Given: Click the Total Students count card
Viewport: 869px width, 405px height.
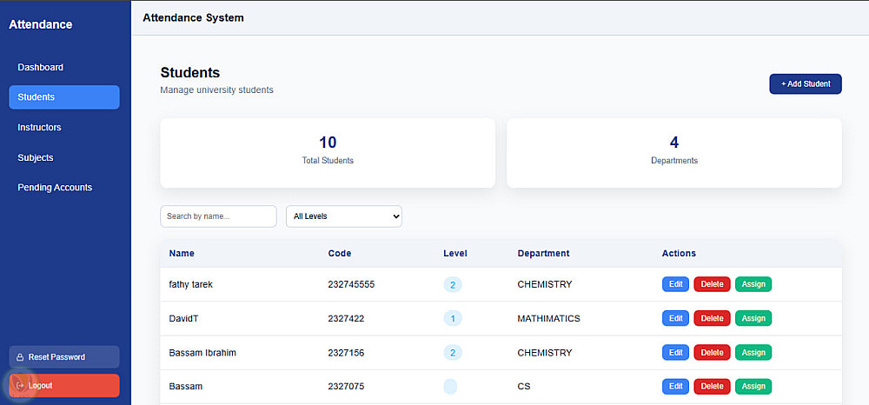Looking at the screenshot, I should 328,153.
